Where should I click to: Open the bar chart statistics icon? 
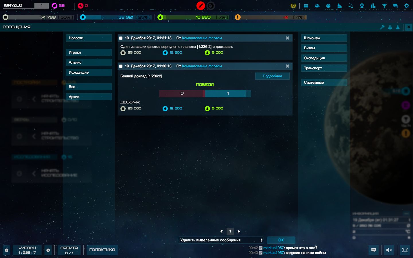point(373,6)
